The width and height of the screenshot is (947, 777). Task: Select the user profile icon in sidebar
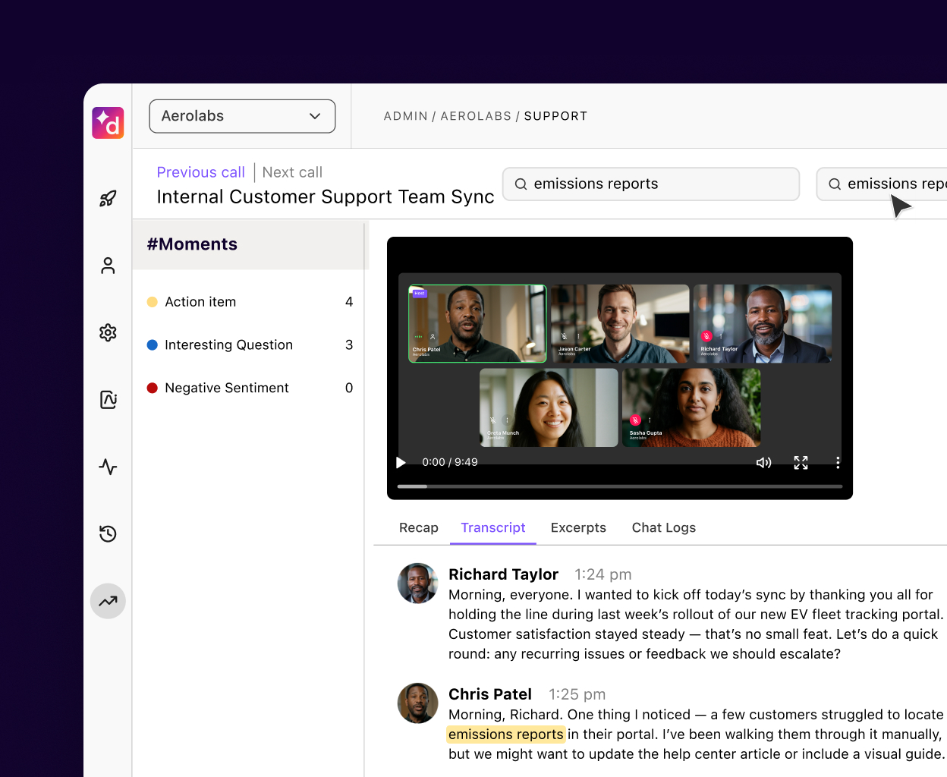click(x=107, y=266)
